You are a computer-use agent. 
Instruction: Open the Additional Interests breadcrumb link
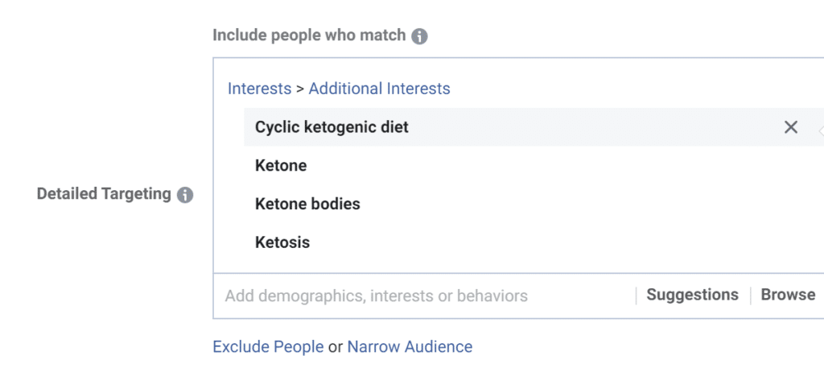tap(379, 89)
